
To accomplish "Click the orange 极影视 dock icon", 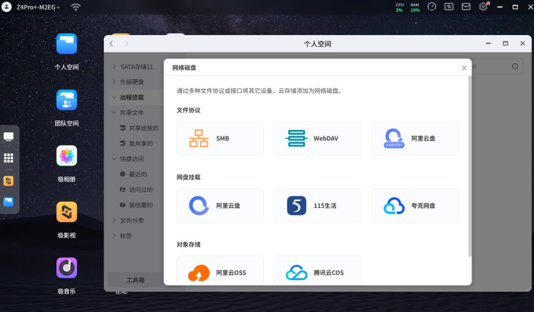I will click(x=8, y=181).
